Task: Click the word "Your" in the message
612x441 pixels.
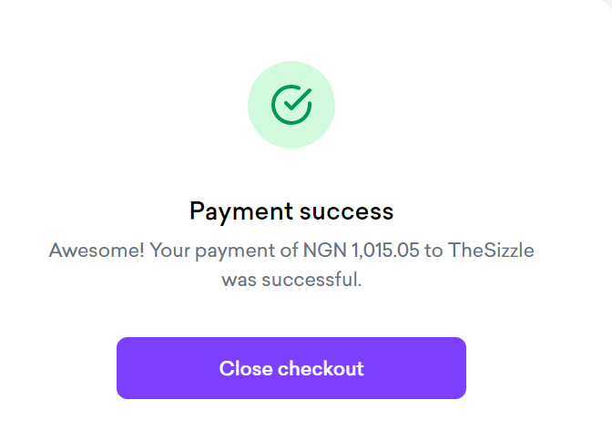Action: pos(169,250)
